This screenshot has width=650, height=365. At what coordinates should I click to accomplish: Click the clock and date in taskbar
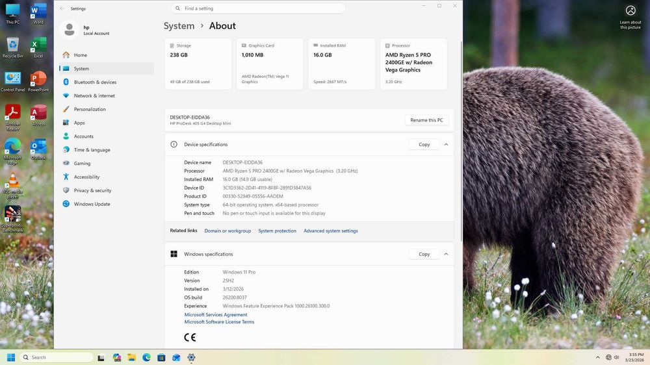(x=636, y=358)
